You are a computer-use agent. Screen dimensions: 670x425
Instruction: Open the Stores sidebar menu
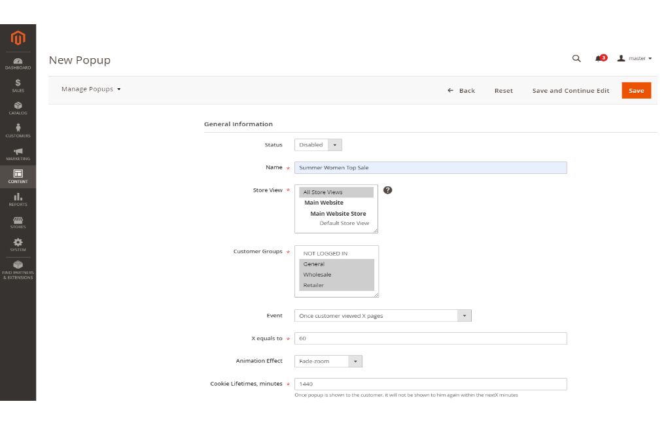pyautogui.click(x=18, y=222)
